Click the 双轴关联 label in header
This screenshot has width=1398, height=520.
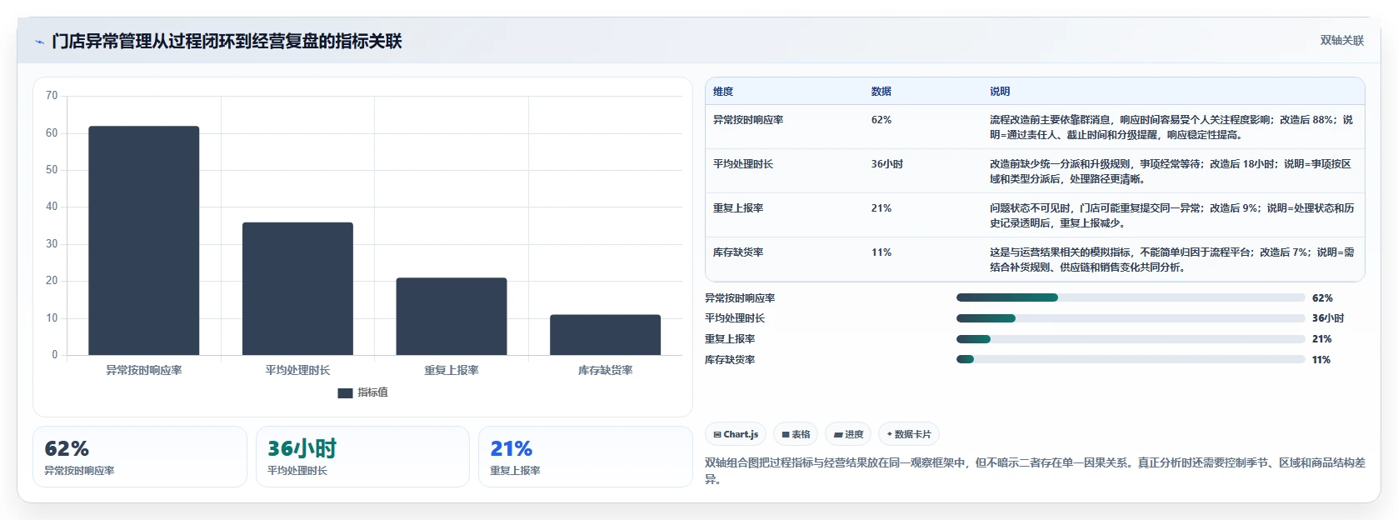(1341, 40)
